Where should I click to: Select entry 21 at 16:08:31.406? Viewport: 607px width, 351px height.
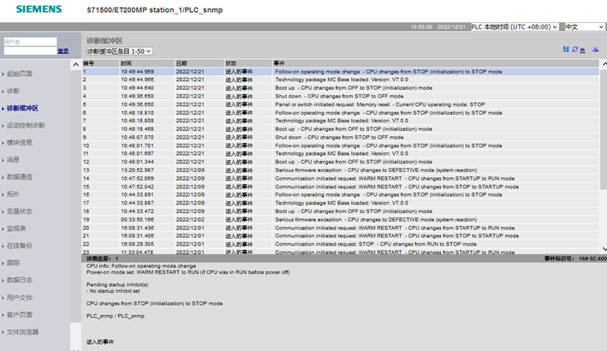pyautogui.click(x=340, y=236)
